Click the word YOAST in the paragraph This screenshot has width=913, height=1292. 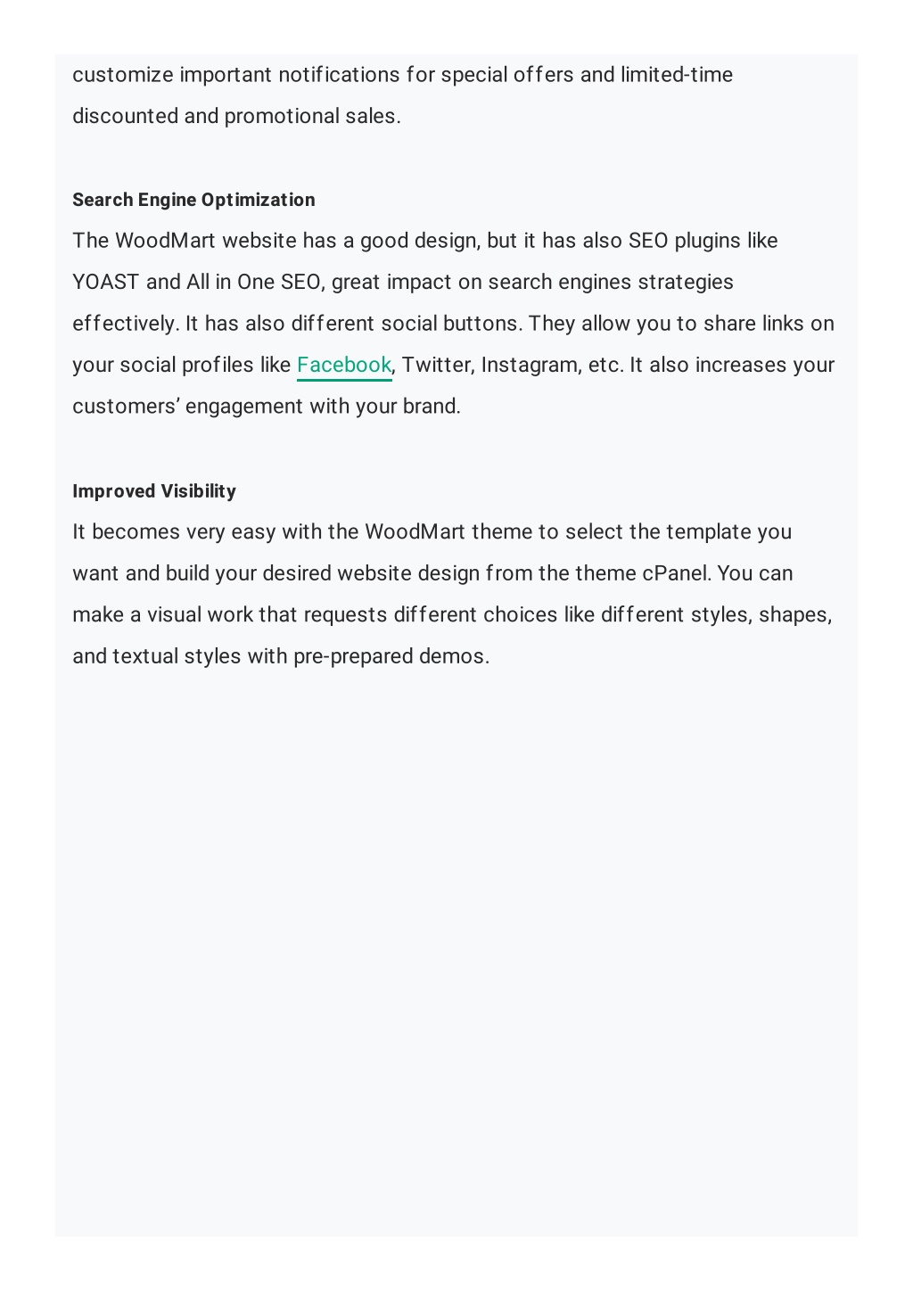(106, 282)
